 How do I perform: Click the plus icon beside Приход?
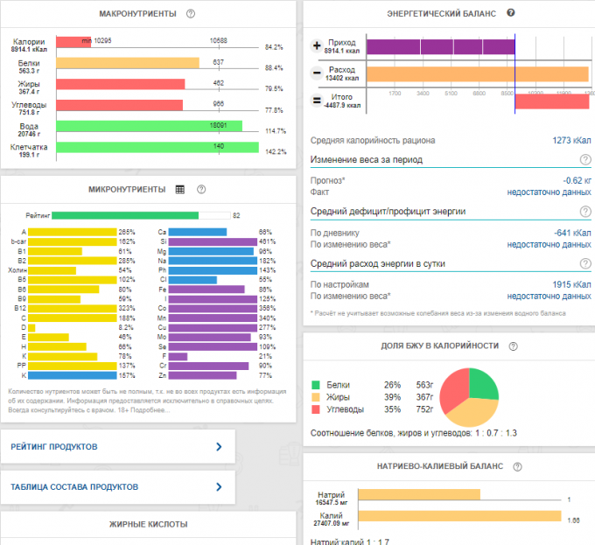click(x=317, y=45)
